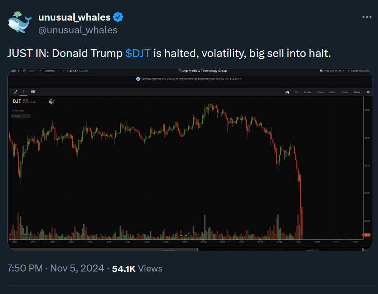This screenshot has height=294, width=378.
Task: Click the New Plot button
Action: point(18,111)
